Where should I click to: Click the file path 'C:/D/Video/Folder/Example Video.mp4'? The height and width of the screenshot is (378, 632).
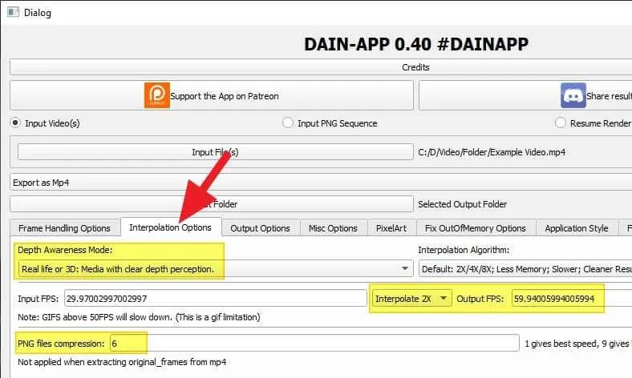pos(492,152)
